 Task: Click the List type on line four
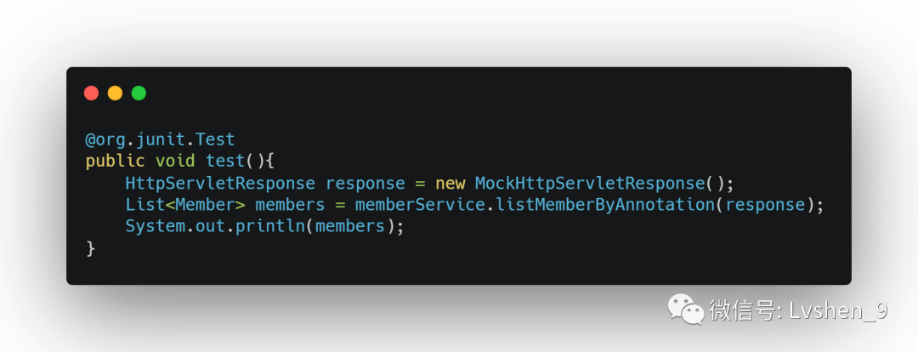click(144, 204)
